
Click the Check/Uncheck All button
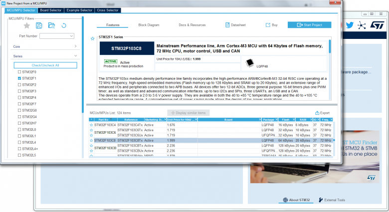coord(45,65)
